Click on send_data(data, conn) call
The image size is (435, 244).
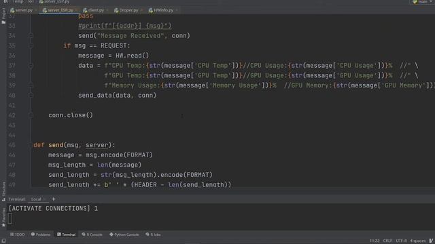(117, 96)
